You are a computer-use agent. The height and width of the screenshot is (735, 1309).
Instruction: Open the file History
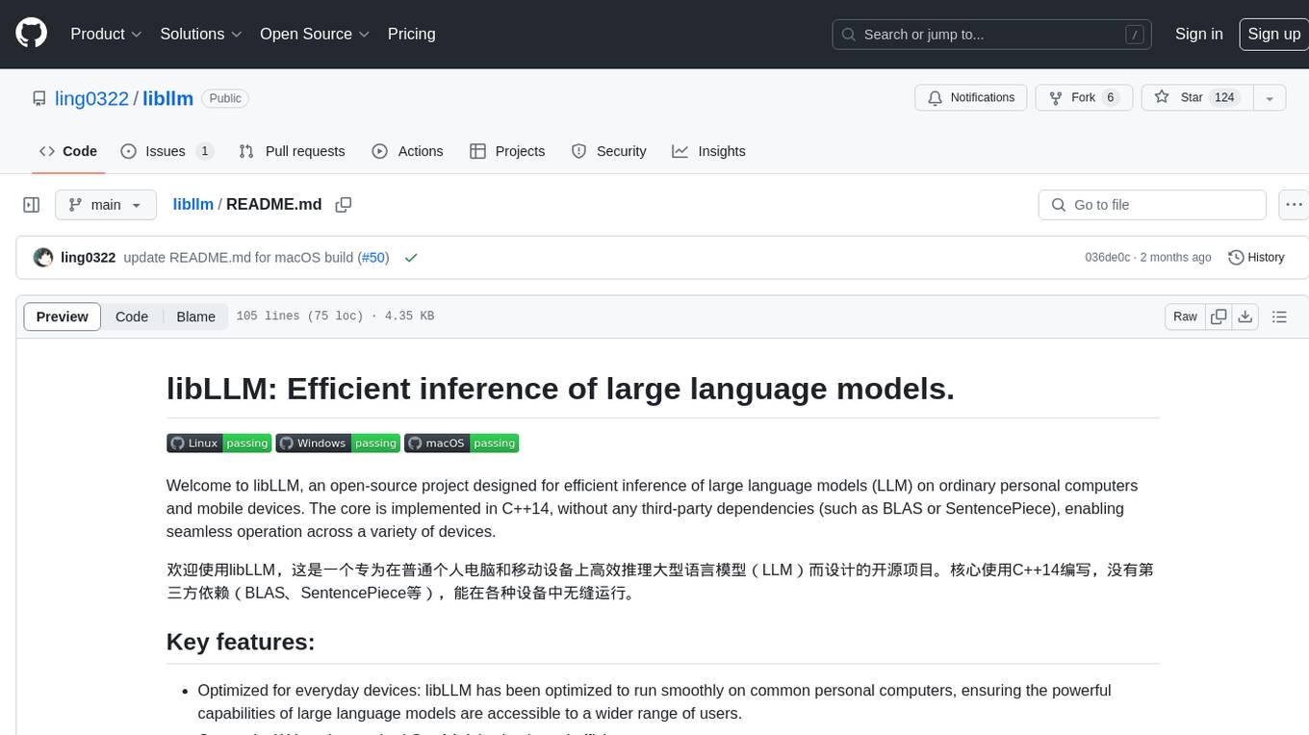click(1256, 258)
